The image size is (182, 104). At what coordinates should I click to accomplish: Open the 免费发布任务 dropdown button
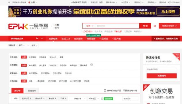tap(169, 26)
